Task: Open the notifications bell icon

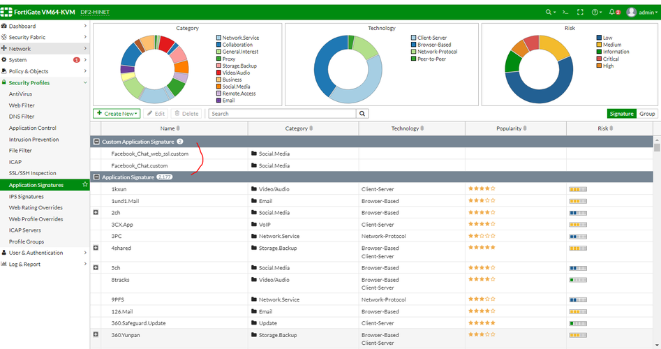Action: tap(614, 13)
